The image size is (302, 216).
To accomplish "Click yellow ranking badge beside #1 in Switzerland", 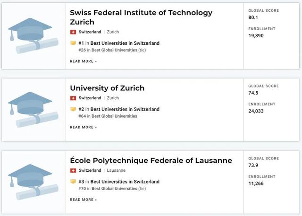I will click(x=73, y=43).
